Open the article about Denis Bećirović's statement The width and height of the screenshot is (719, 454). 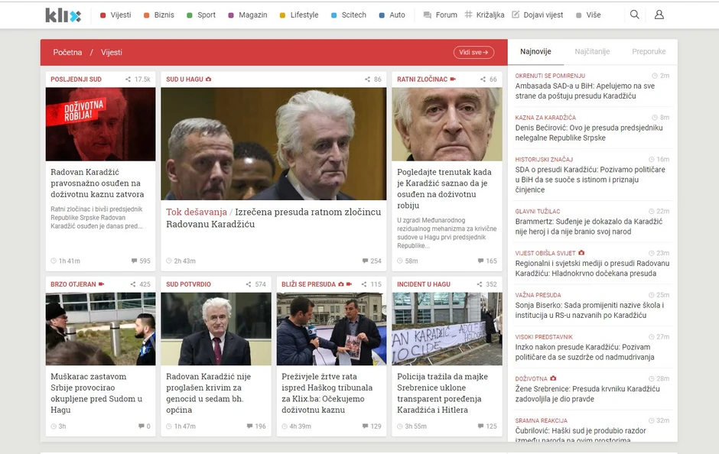(589, 131)
